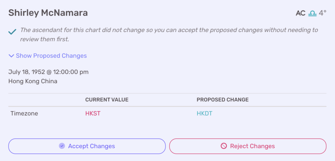The height and width of the screenshot is (161, 335).
Task: Click the red HKST current value
Action: (93, 114)
